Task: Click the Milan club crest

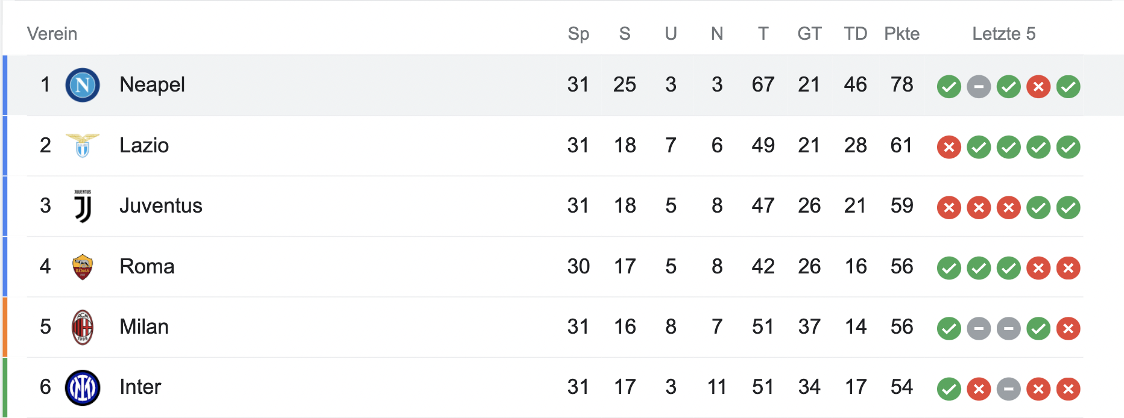Action: tap(83, 327)
